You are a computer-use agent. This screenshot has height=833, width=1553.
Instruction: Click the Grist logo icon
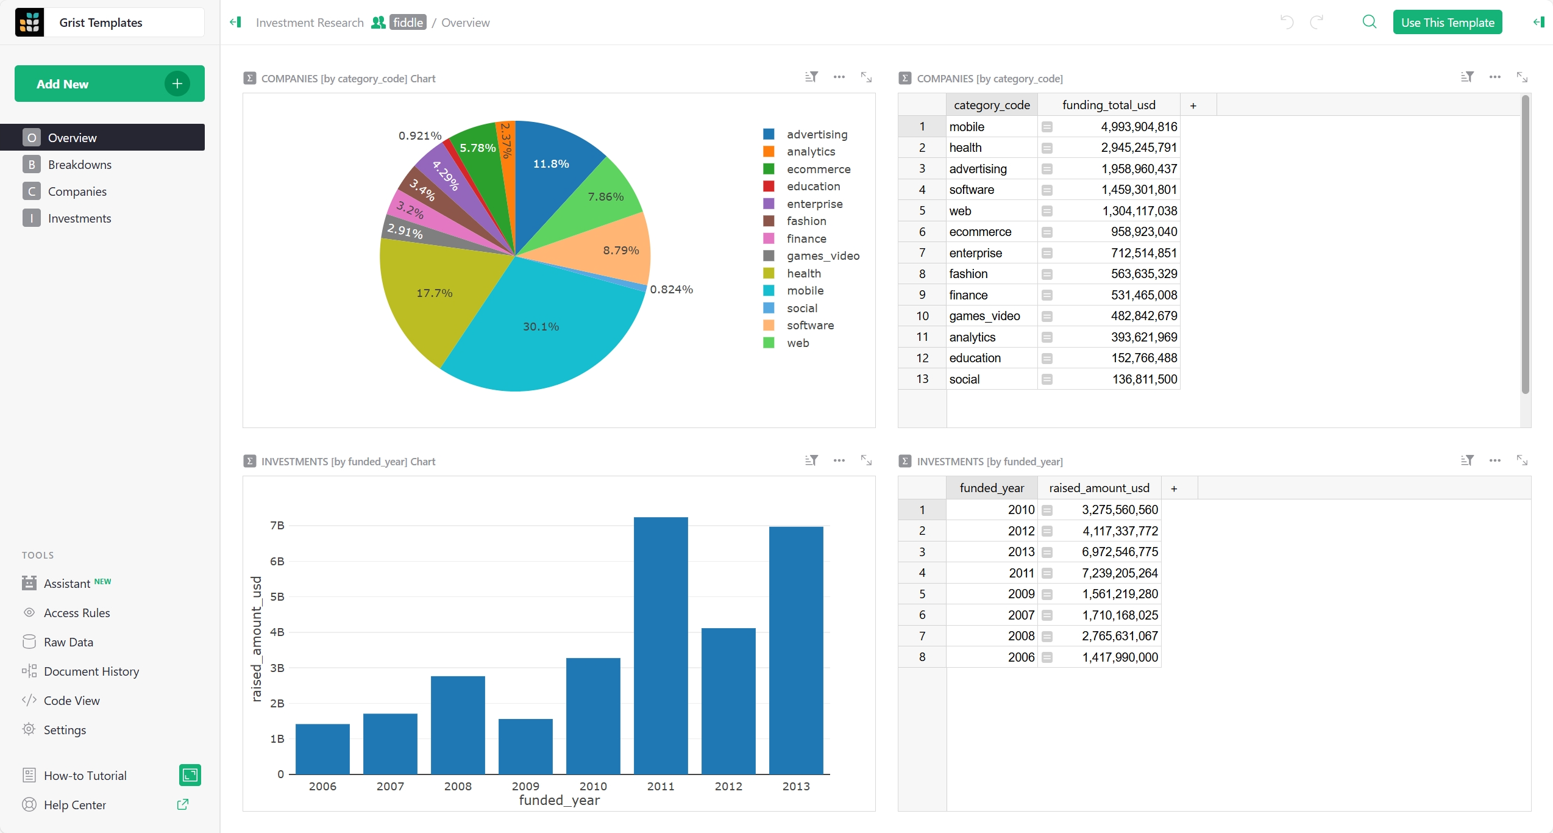point(29,23)
